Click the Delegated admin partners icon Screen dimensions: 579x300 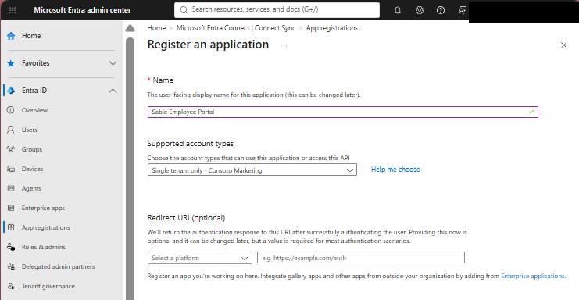[11, 266]
